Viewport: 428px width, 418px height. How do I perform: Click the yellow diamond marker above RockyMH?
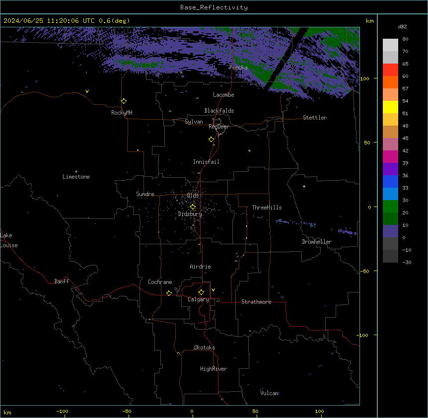(124, 101)
